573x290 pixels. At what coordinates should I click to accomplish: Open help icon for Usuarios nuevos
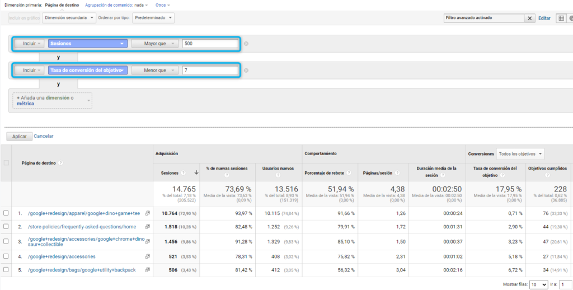279,175
